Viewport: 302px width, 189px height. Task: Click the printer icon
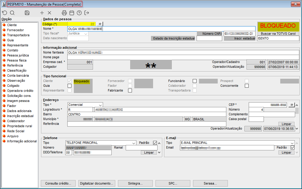pyautogui.click(x=64, y=13)
